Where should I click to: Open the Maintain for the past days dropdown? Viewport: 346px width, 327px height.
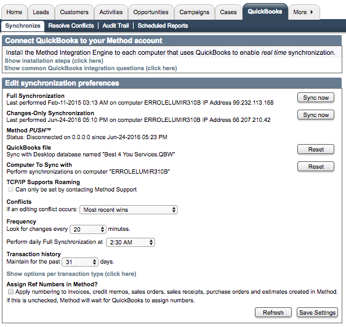coord(80,262)
